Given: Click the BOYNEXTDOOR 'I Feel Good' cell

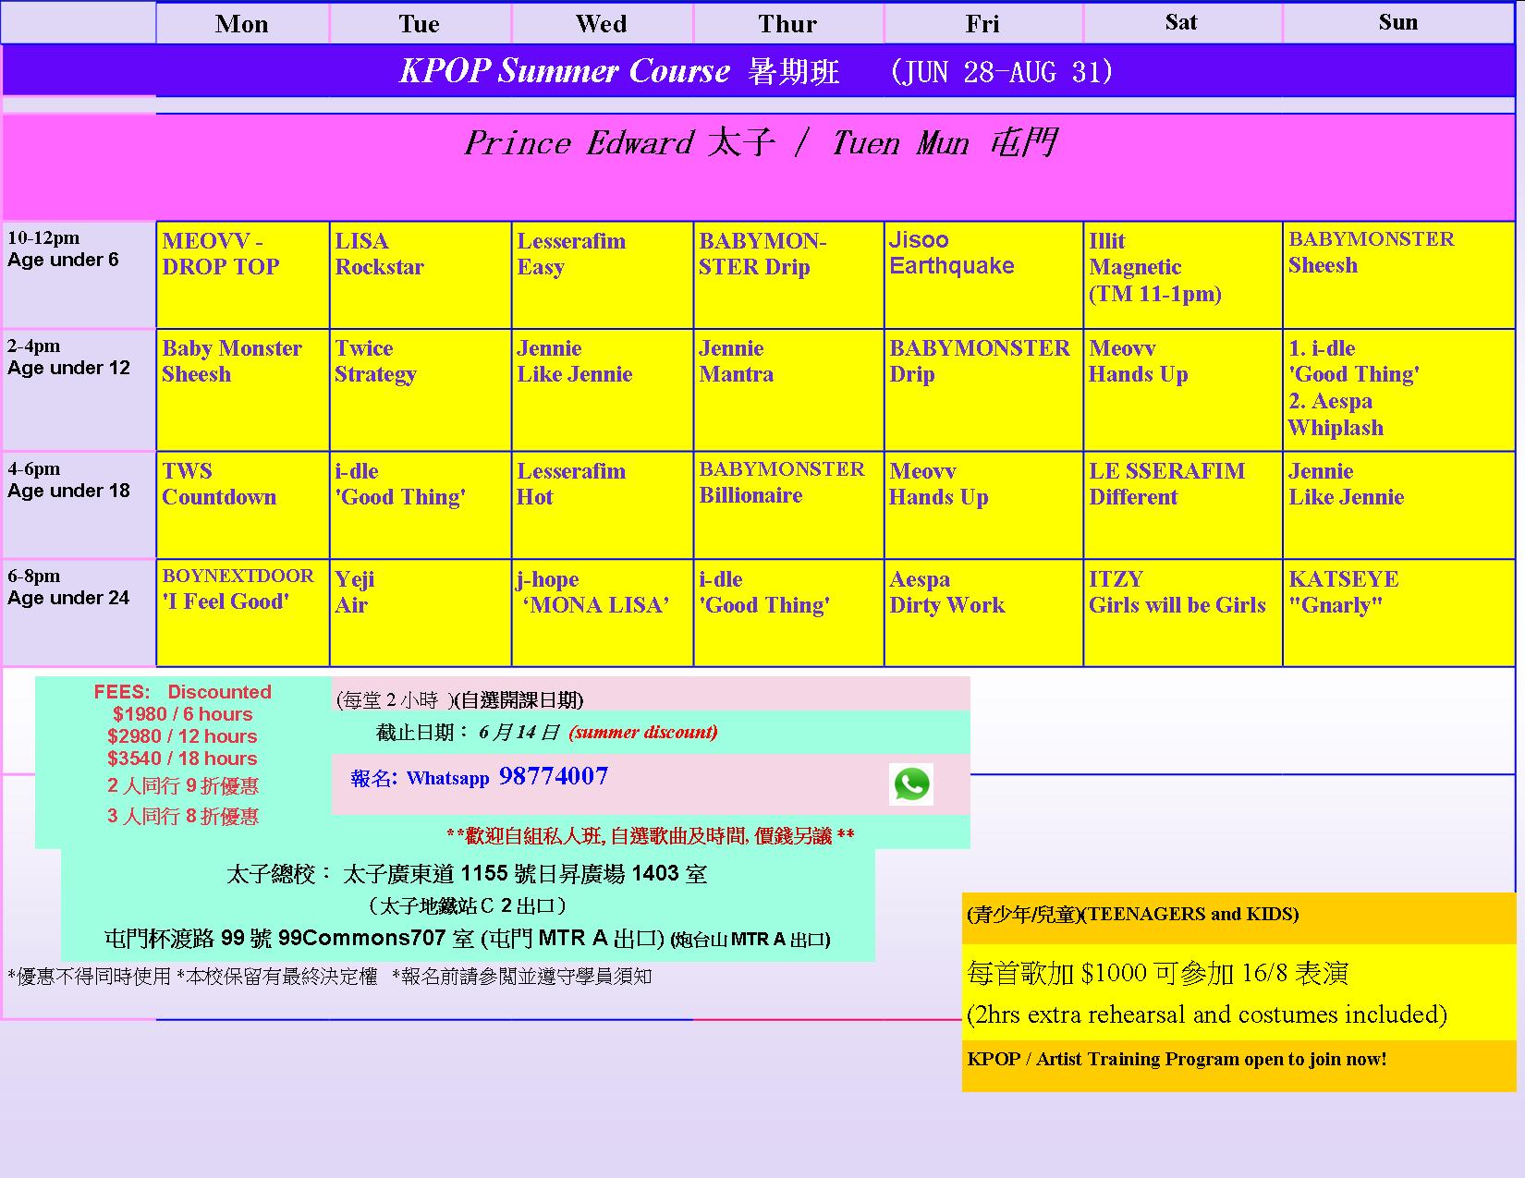Looking at the screenshot, I should (243, 613).
